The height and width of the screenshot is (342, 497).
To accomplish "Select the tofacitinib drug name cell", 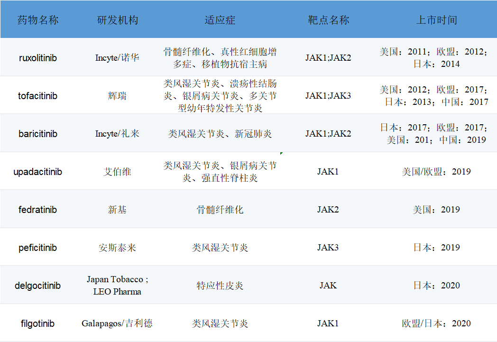I will coord(38,96).
